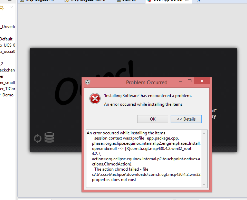The height and width of the screenshot is (200, 247).
Task: Select the 'x_uscia0' item in project tree
Action: point(8,51)
